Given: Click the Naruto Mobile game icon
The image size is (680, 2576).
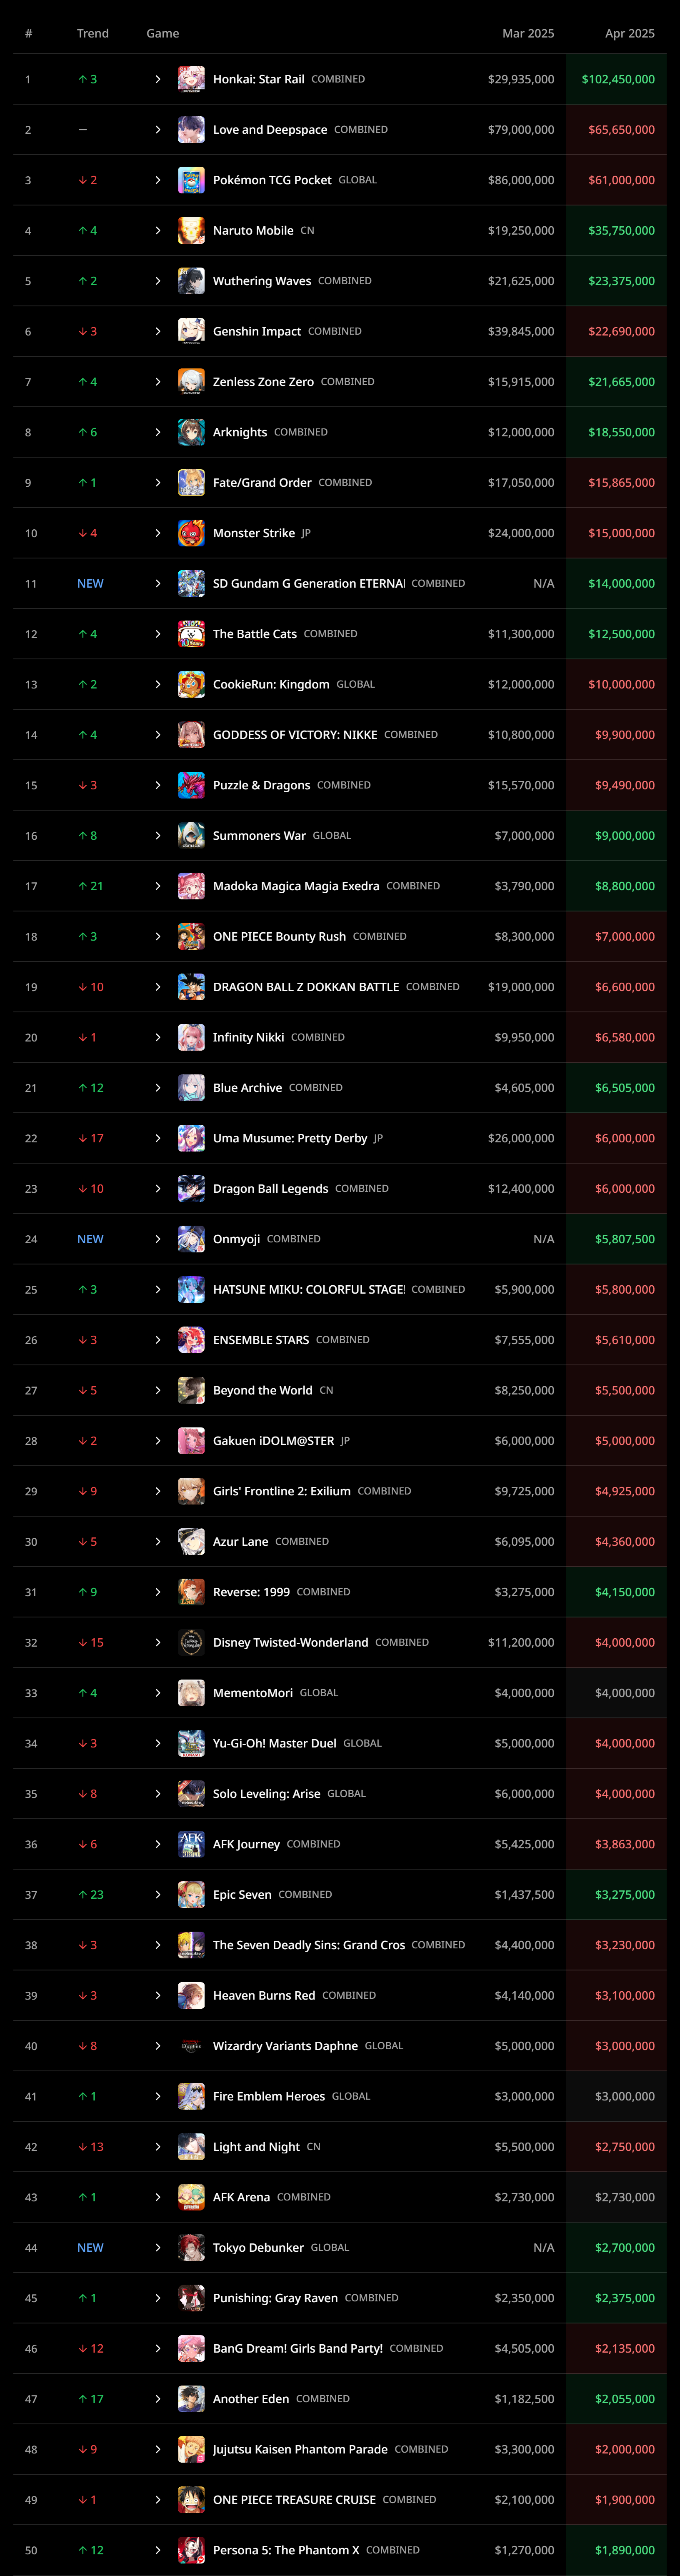Looking at the screenshot, I should tap(191, 230).
